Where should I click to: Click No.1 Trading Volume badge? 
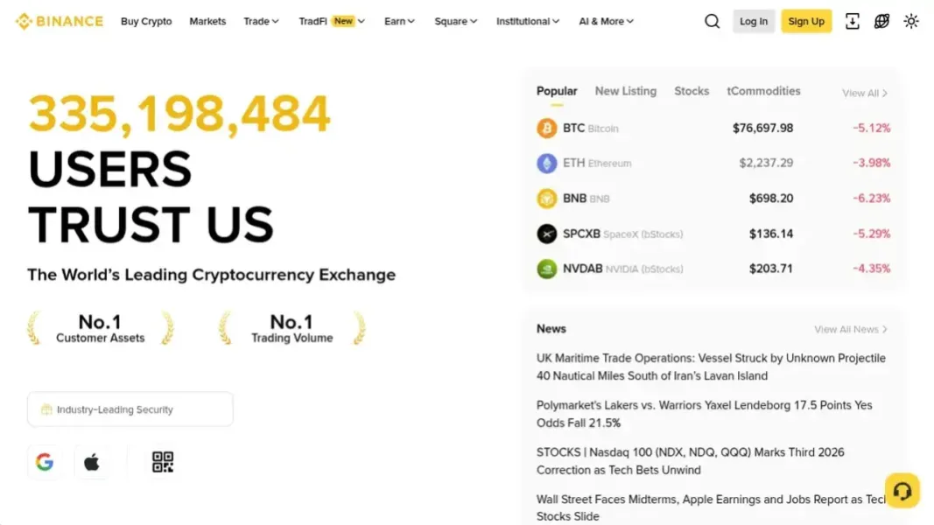[x=291, y=328]
